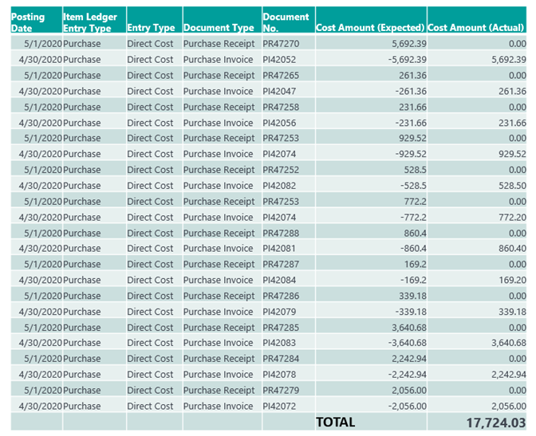
Task: Click document number PI42052
Action: [289, 60]
